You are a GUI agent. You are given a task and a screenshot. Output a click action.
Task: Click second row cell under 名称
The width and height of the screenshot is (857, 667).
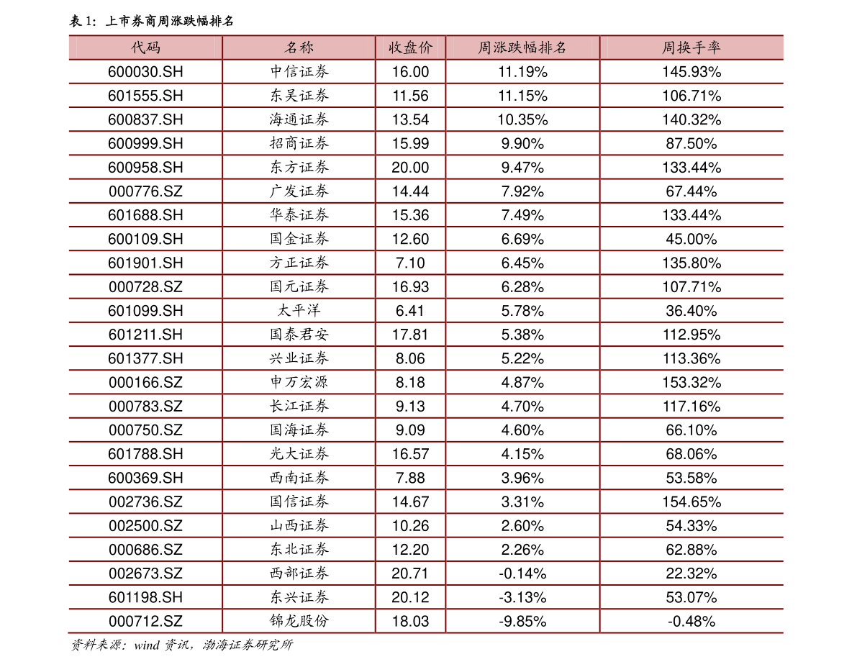(x=299, y=95)
